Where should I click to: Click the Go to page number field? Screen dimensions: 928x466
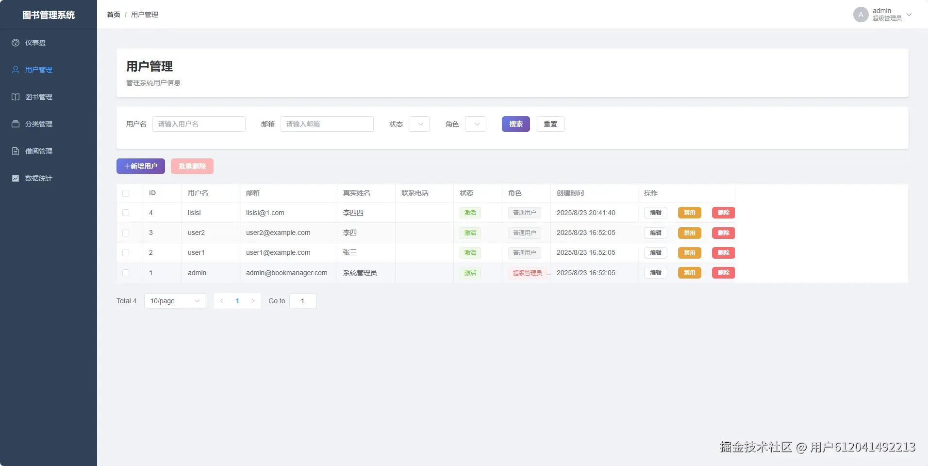[303, 301]
